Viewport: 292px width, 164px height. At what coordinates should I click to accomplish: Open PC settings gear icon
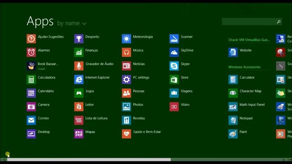pos(126,79)
